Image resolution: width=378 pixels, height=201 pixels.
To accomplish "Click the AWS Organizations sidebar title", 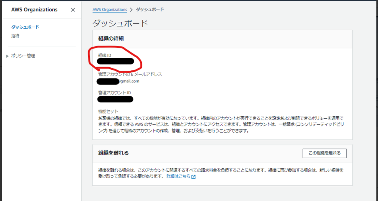I will [x=34, y=10].
